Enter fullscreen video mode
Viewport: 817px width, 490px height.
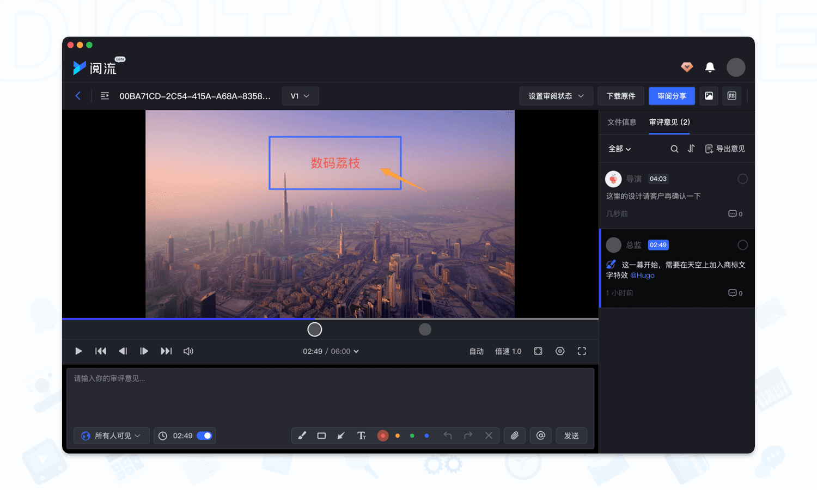582,351
